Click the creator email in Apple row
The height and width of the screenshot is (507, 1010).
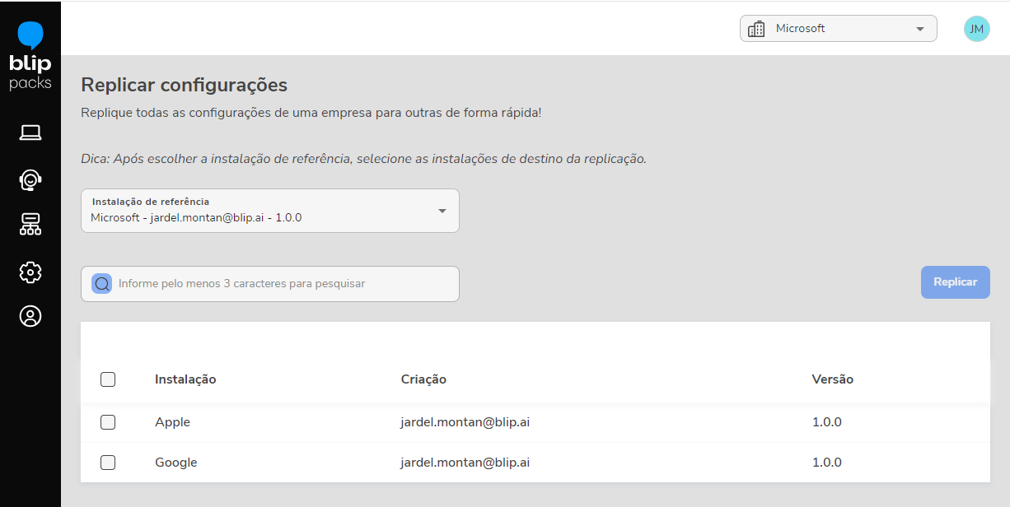coord(465,422)
